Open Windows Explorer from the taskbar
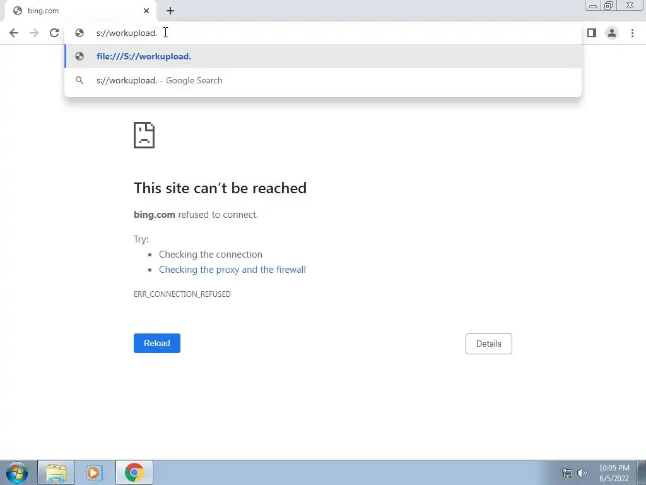The image size is (646, 485). click(x=56, y=472)
